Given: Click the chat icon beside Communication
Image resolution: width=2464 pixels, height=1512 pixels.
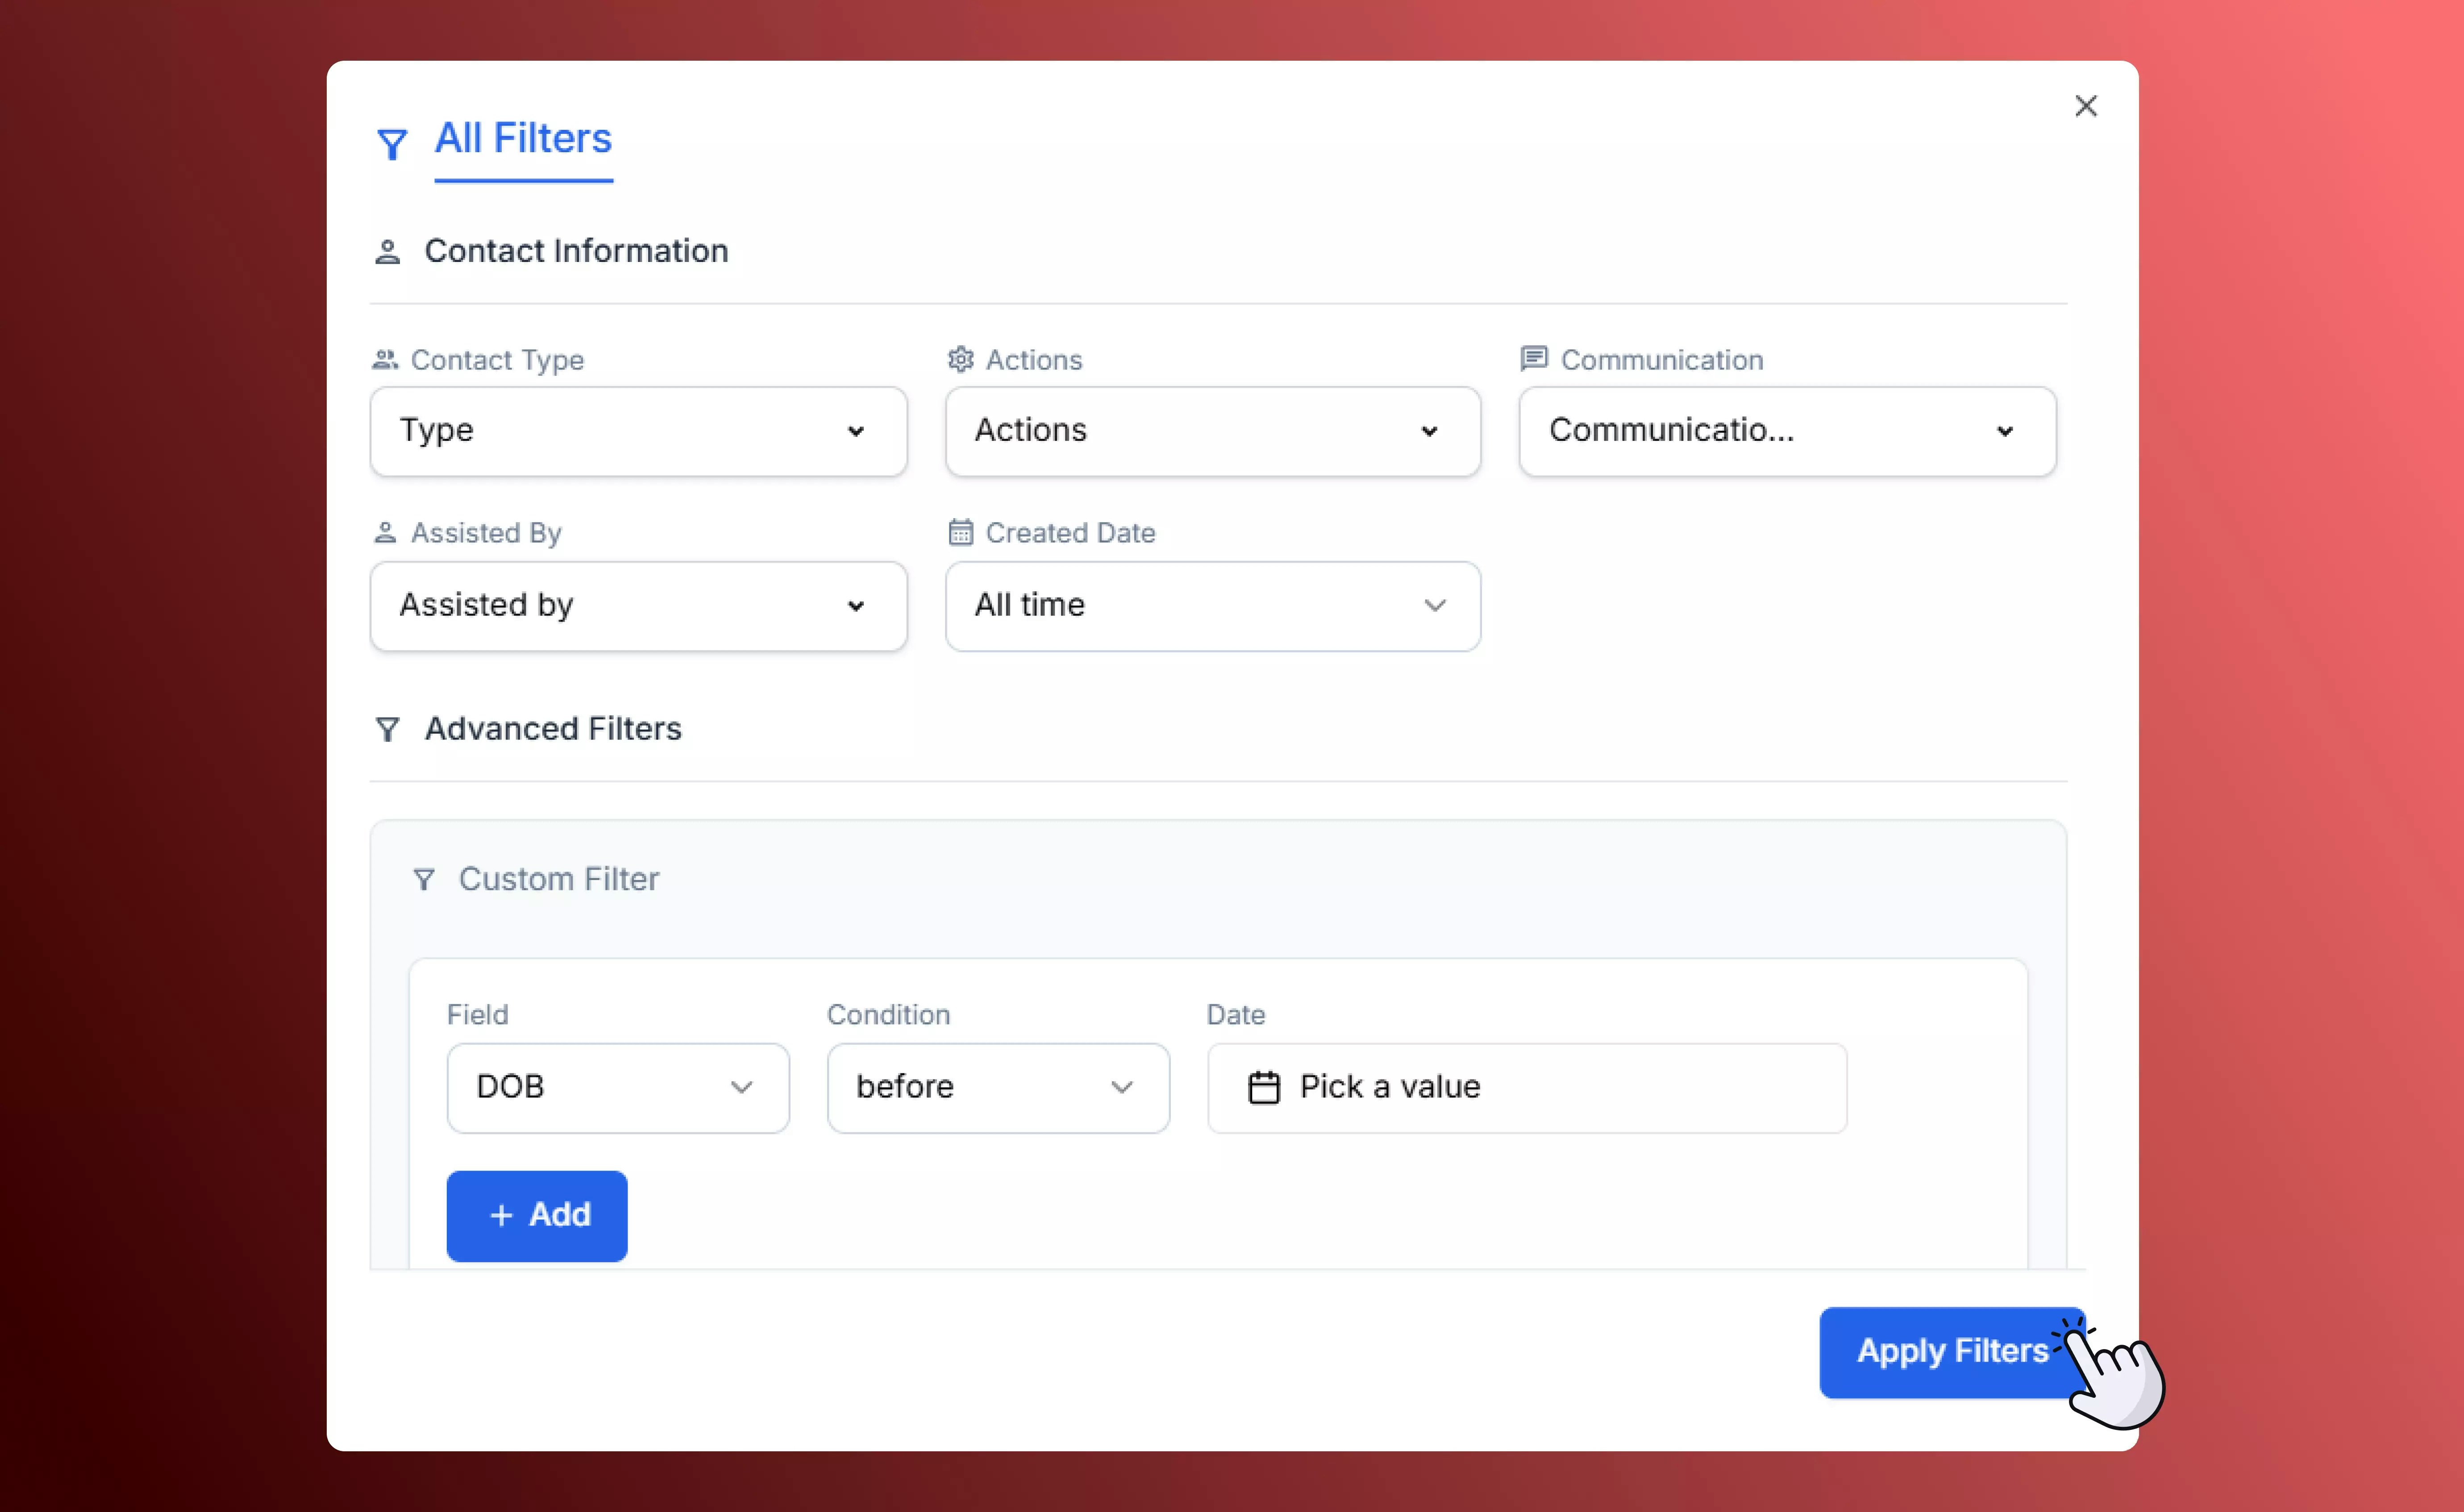Looking at the screenshot, I should (x=1533, y=358).
